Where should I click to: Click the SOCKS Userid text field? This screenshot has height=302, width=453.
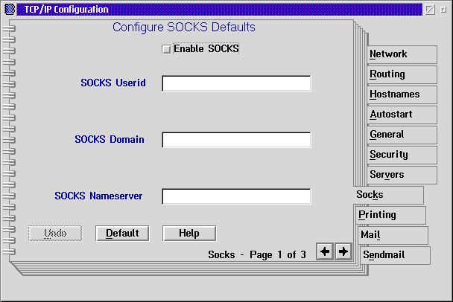tap(236, 83)
